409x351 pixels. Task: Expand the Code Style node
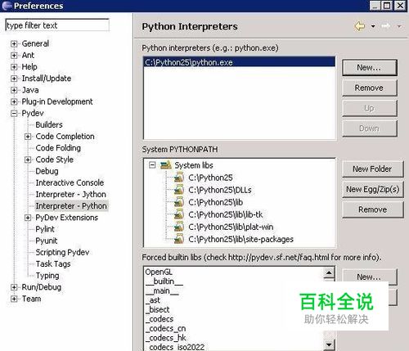28,160
